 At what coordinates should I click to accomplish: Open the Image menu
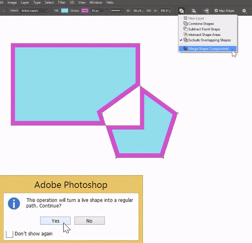click(12, 3)
